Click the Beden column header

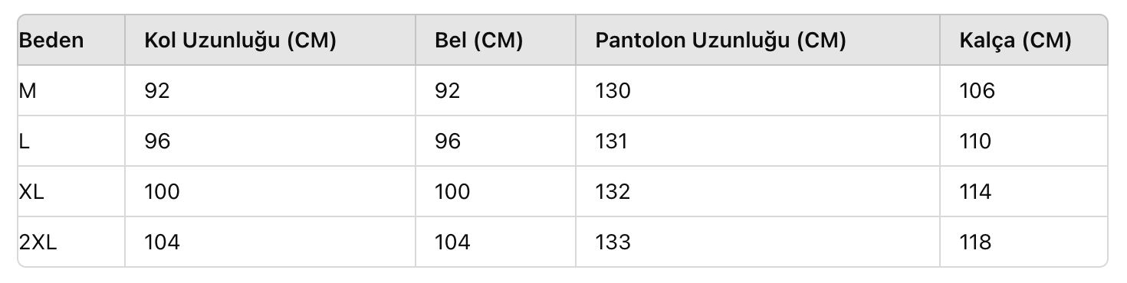pos(51,41)
